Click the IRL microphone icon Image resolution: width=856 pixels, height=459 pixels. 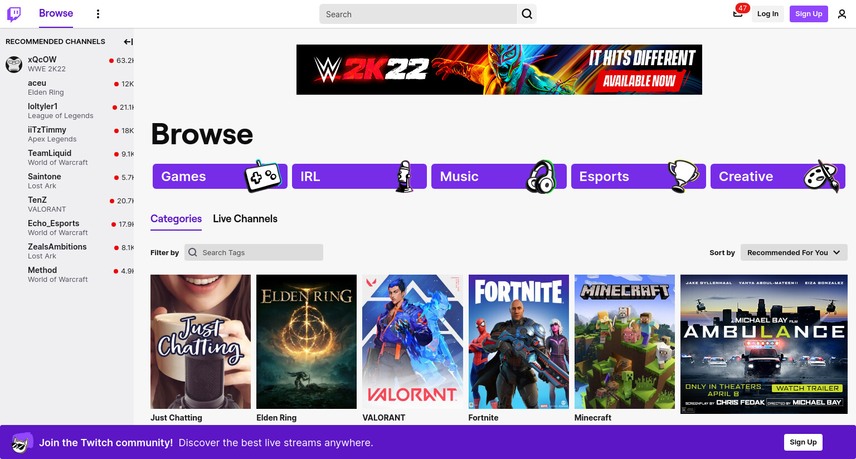(405, 177)
